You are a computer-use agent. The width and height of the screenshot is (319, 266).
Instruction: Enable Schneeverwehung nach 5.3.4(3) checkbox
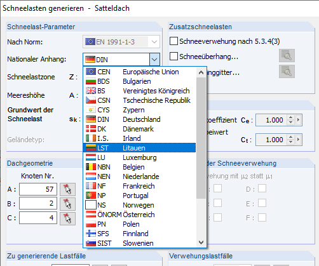point(173,41)
